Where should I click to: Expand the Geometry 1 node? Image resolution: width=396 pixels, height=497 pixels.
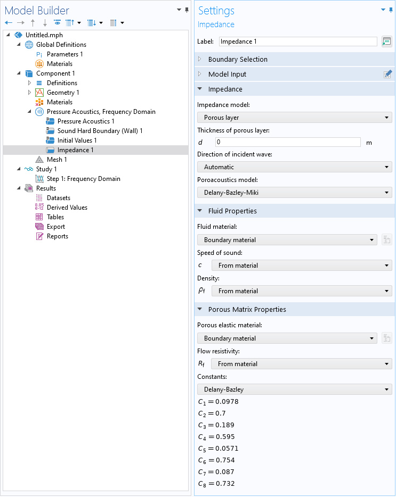(29, 93)
